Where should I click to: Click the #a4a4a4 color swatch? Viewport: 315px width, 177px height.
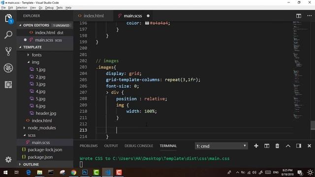(x=147, y=23)
